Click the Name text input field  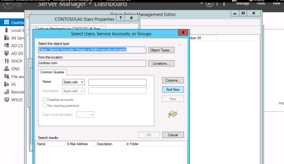point(117,82)
